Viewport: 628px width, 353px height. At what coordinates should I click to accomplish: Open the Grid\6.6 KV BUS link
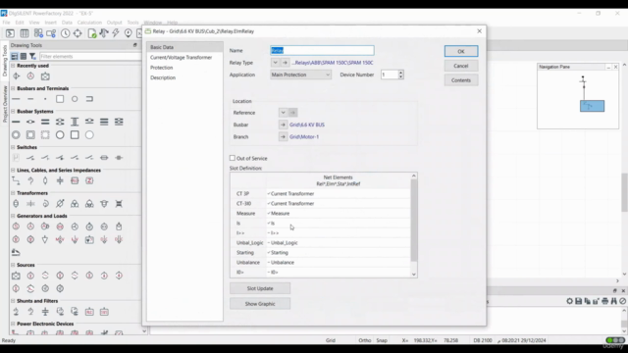tap(307, 125)
